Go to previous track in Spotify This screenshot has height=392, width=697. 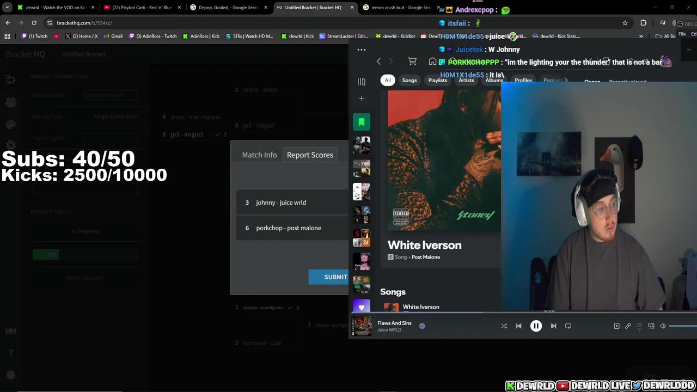click(x=518, y=326)
